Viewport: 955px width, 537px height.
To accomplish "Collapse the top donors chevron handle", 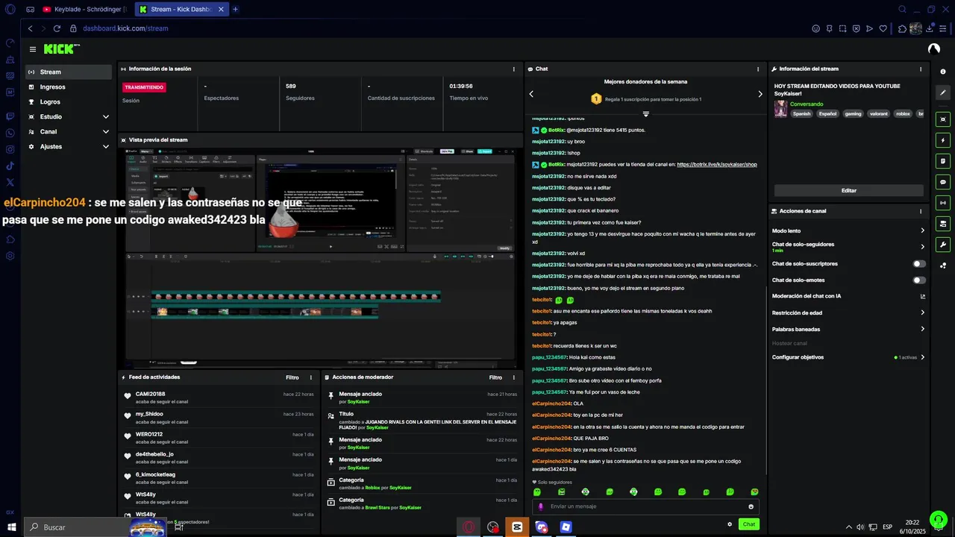I will (x=645, y=114).
